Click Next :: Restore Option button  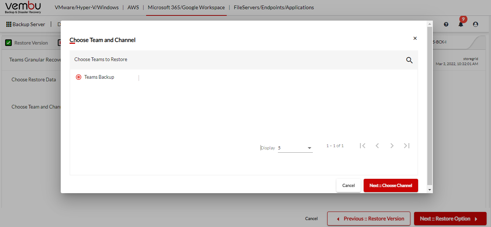click(450, 219)
